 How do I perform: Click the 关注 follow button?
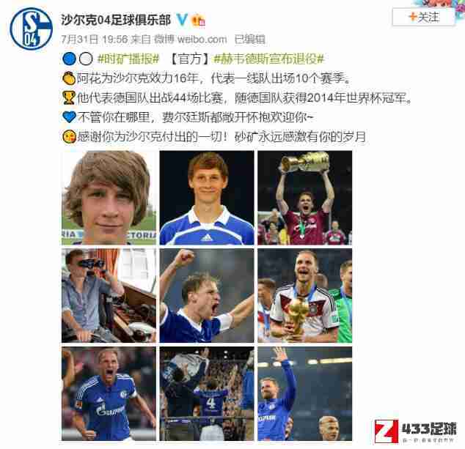[423, 17]
